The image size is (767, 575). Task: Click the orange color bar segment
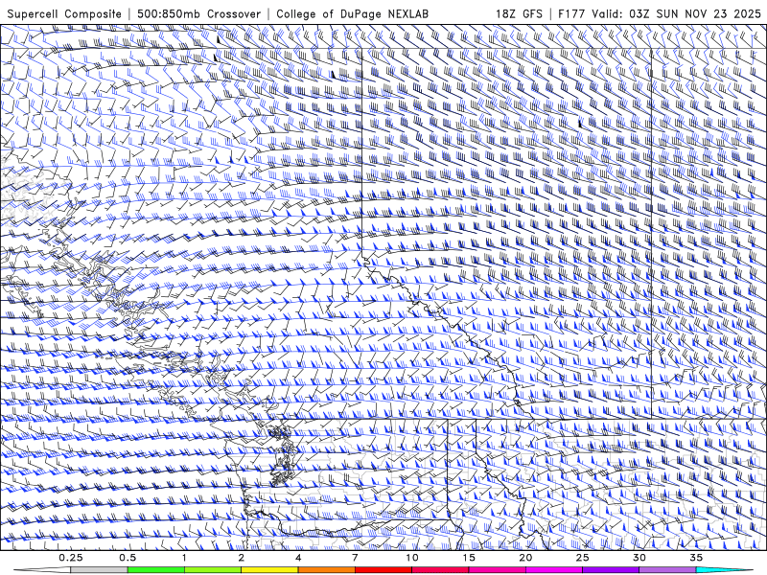327,570
